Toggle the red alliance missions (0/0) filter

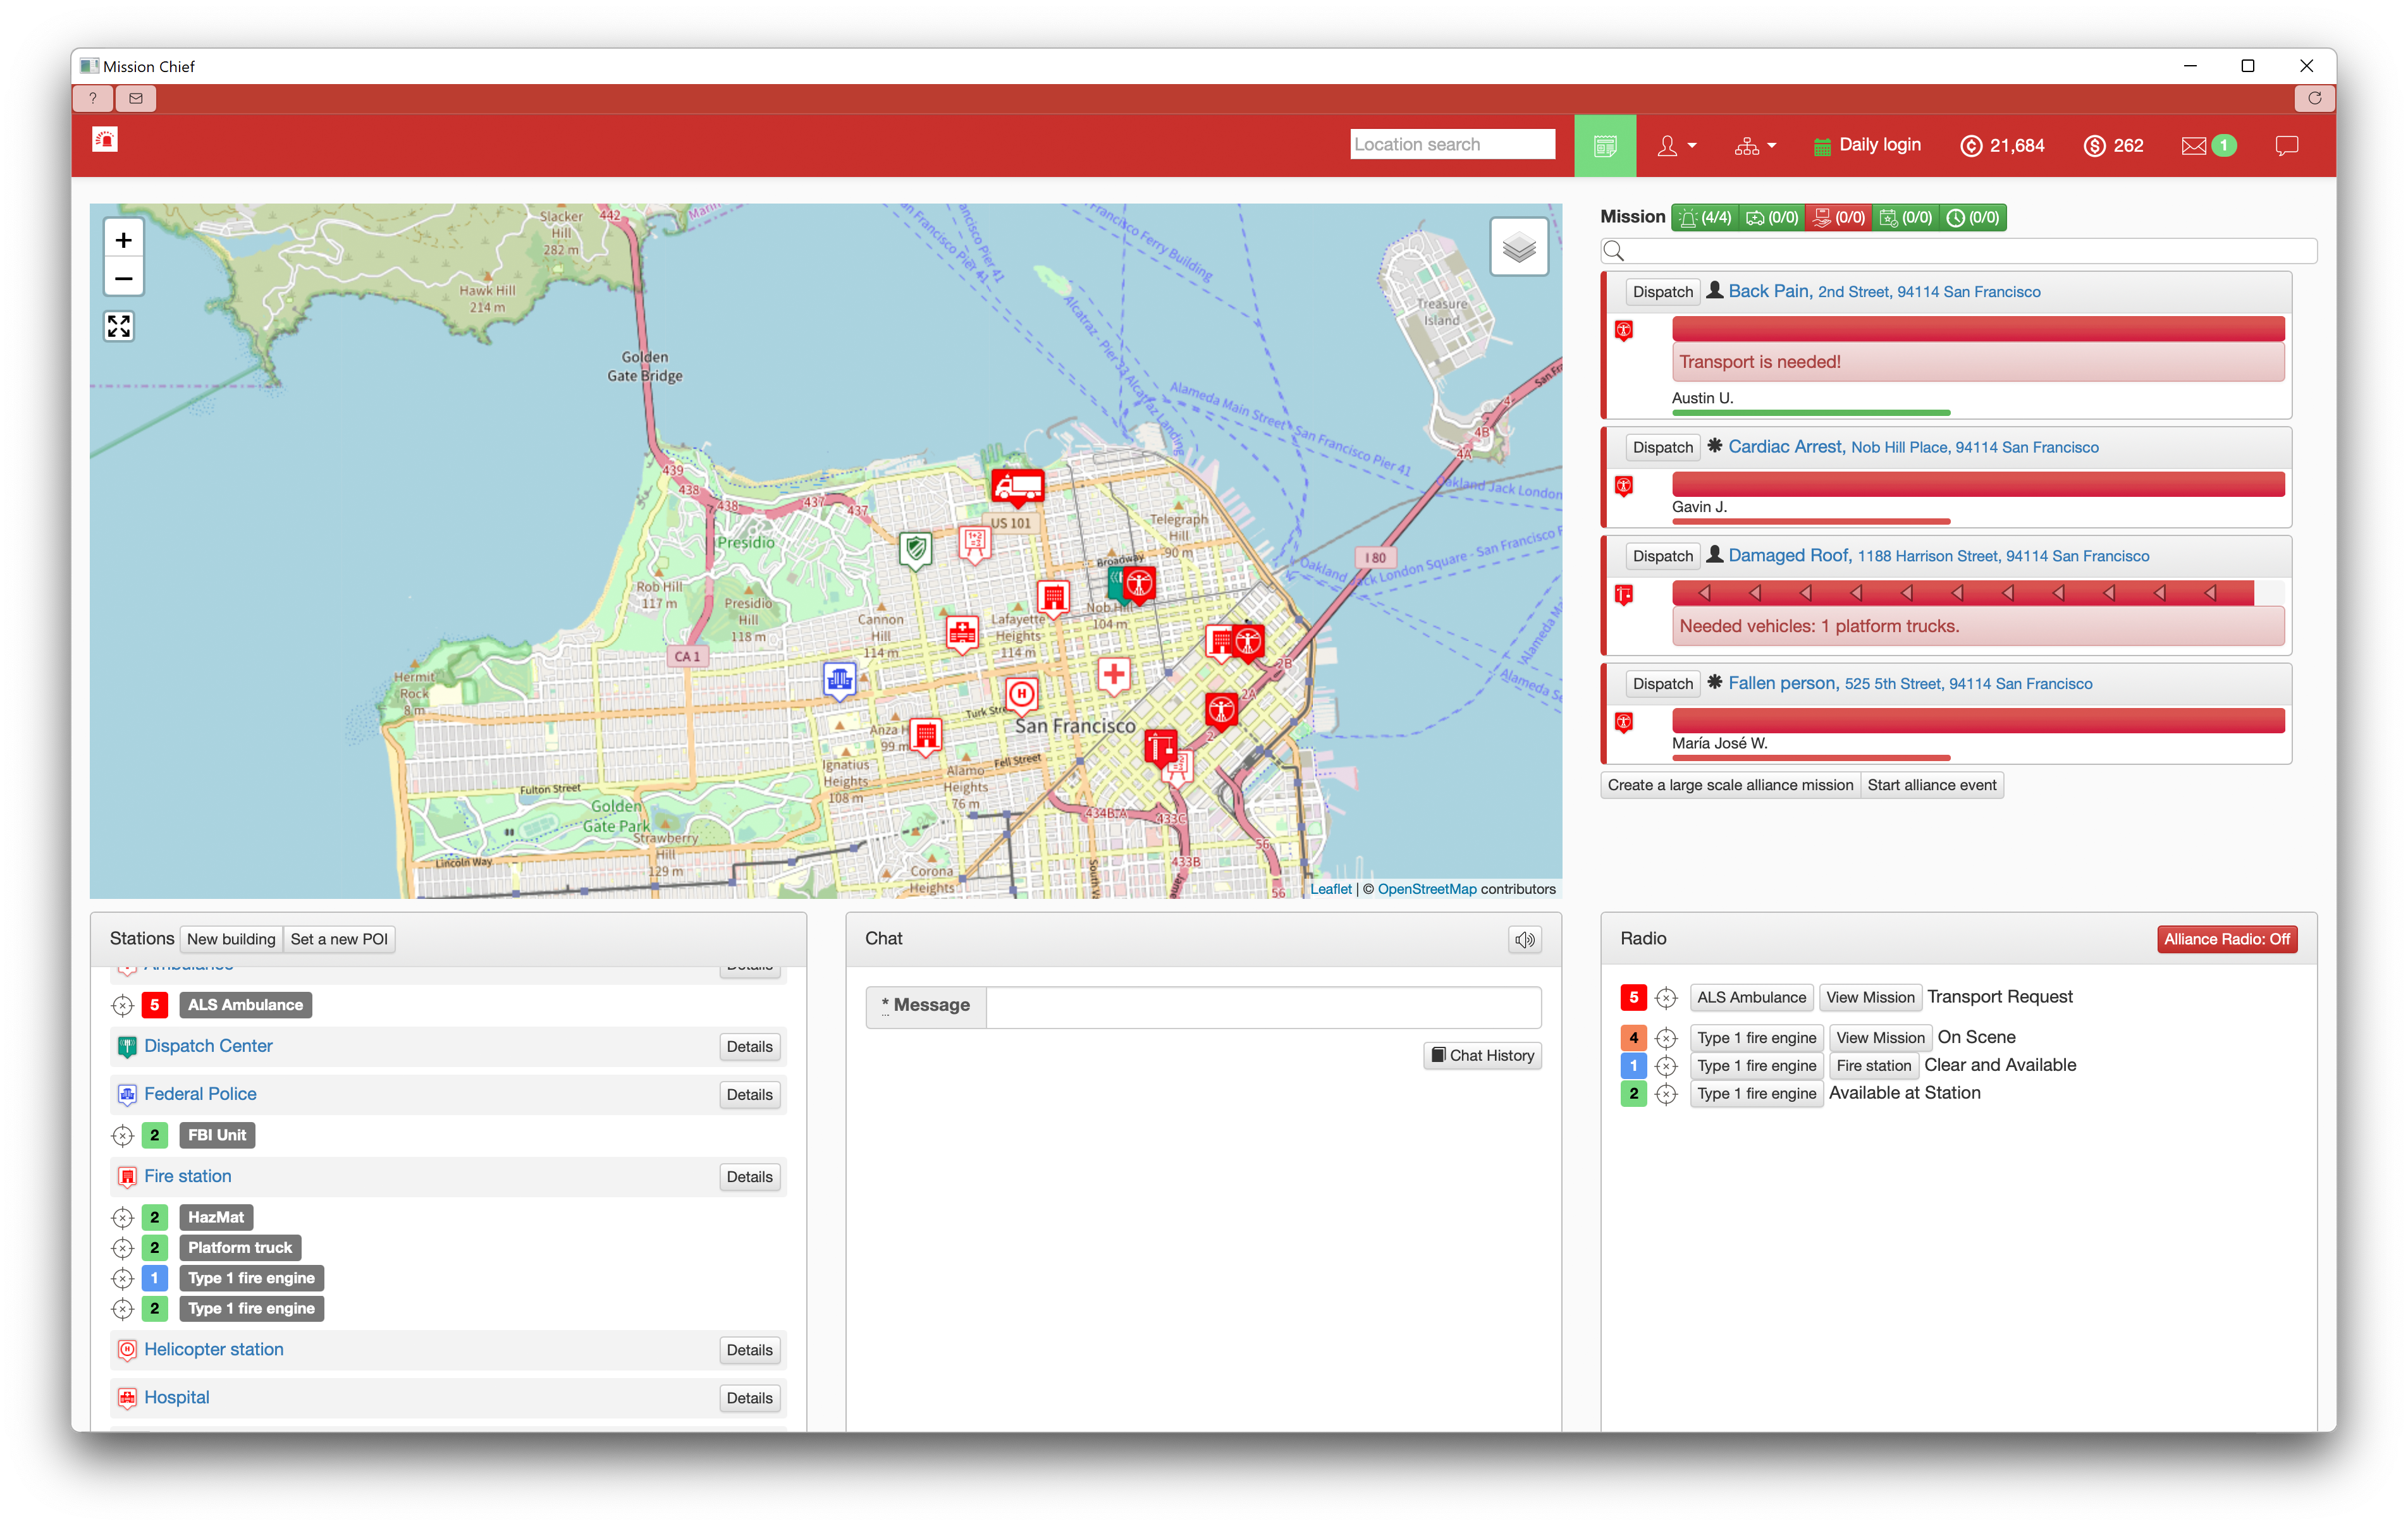click(x=1839, y=218)
